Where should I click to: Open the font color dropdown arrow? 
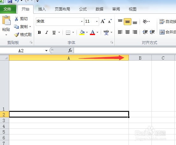[x=97, y=33]
